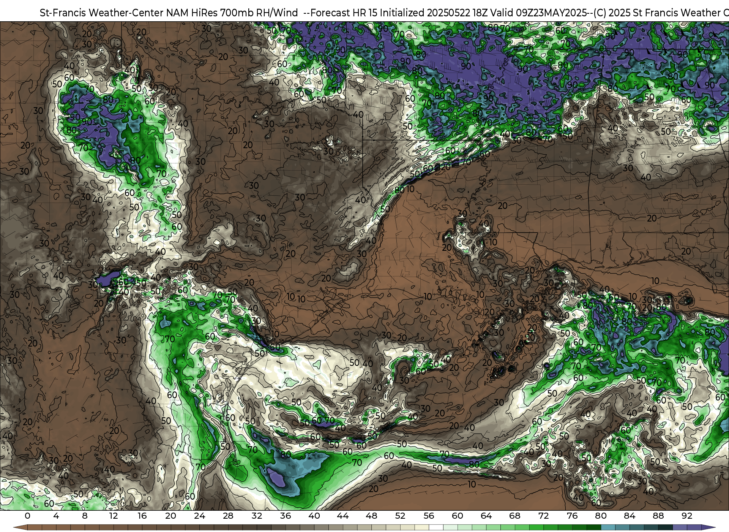Pick the purple swatch below 92

click(694, 527)
